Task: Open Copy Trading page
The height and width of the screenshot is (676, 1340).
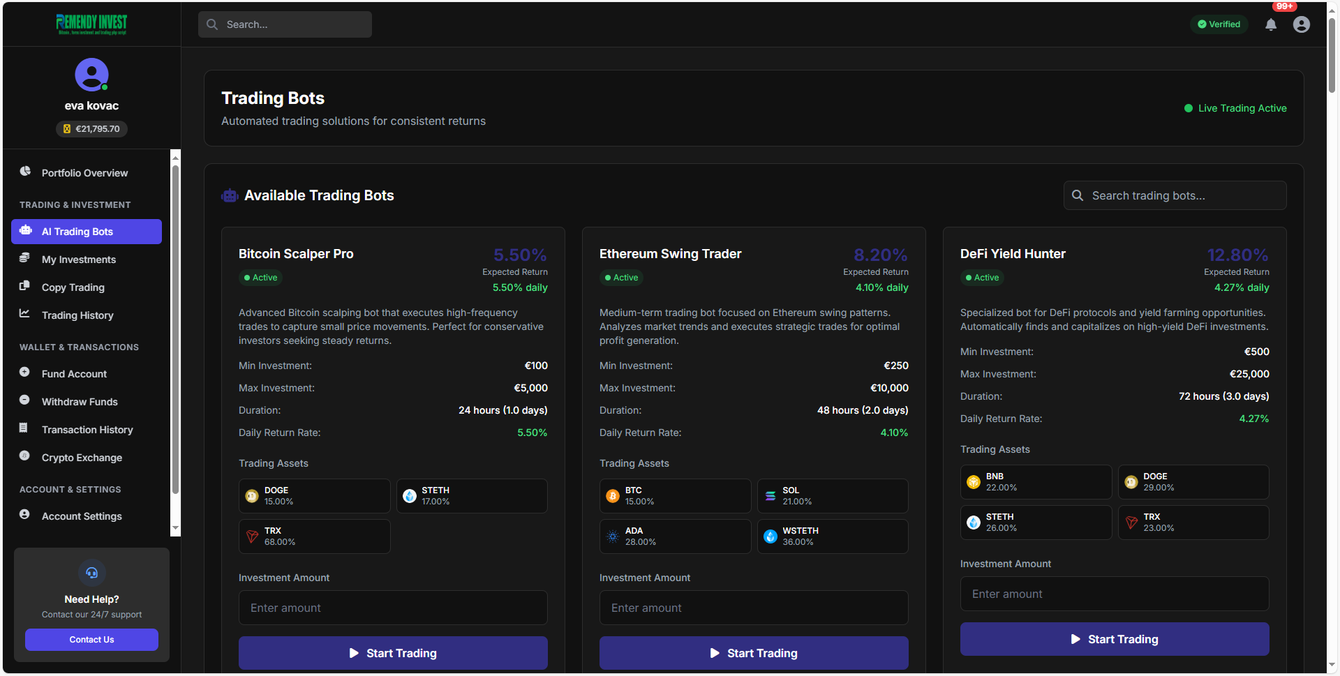Action: 87,287
